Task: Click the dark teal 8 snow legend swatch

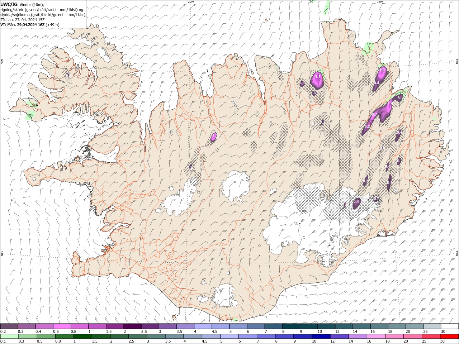Action: coord(291,326)
